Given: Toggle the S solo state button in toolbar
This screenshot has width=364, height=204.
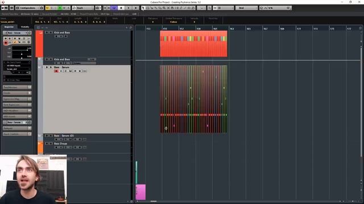Looking at the screenshot, I should coord(52,8).
